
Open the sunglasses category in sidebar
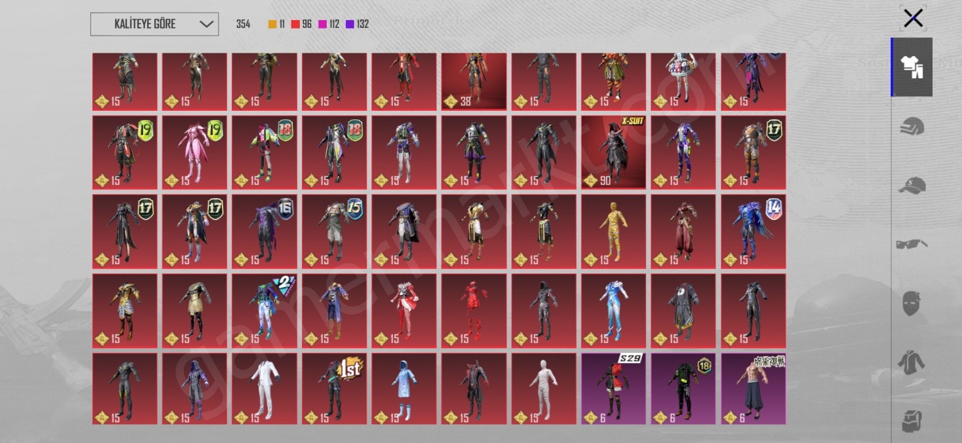click(x=912, y=244)
